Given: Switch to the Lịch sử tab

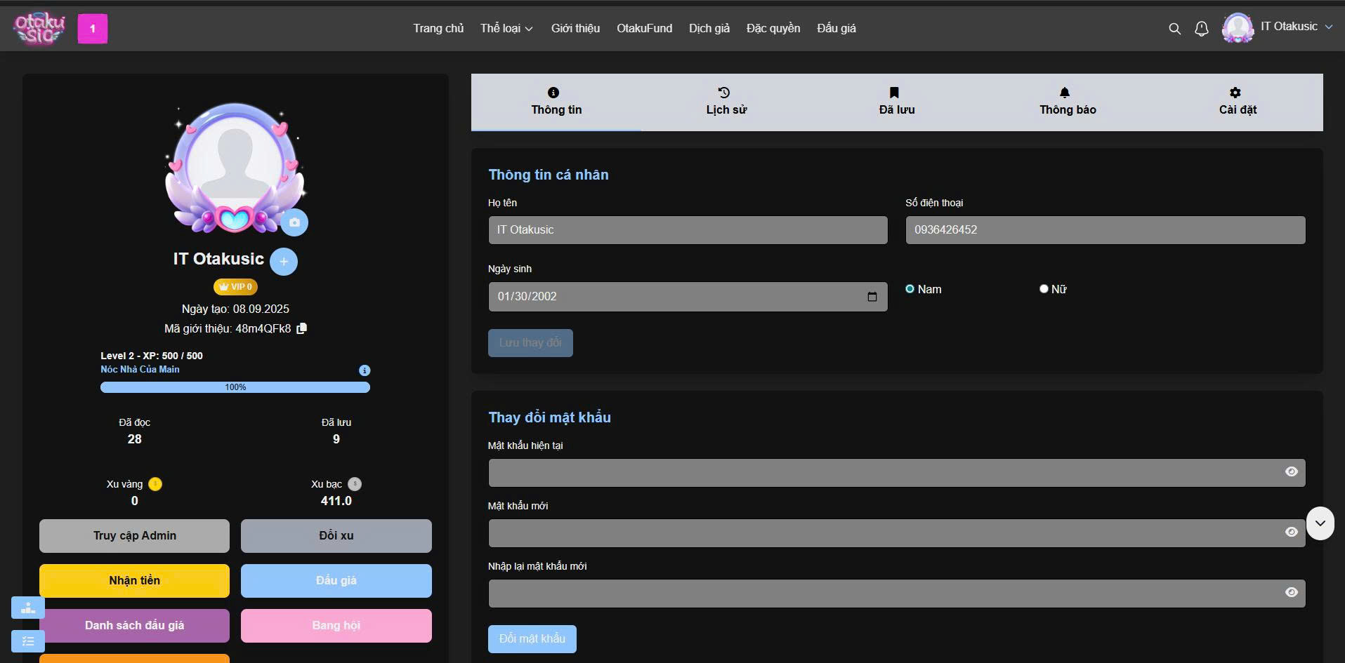Looking at the screenshot, I should (x=726, y=102).
